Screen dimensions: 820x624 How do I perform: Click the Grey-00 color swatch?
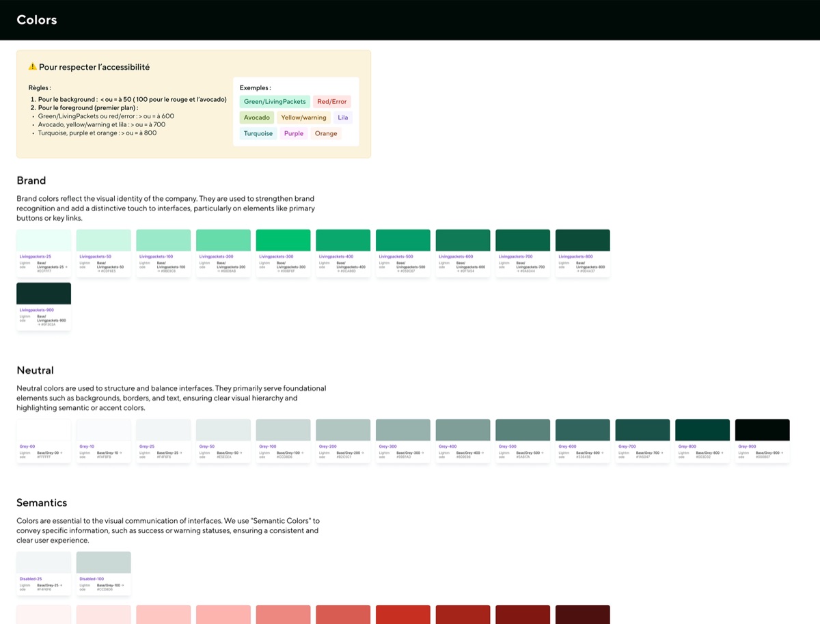click(44, 430)
